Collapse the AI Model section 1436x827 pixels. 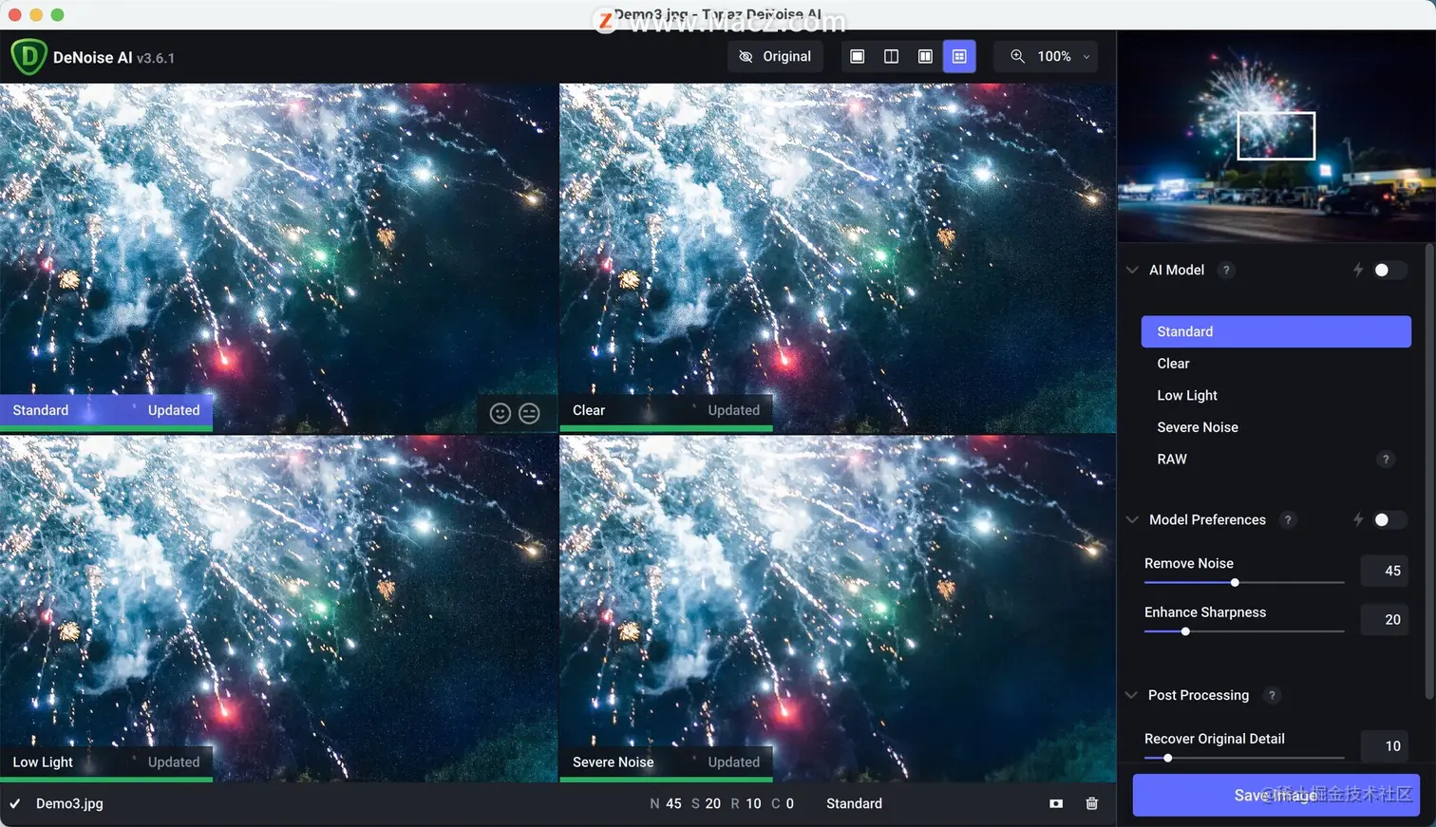pos(1132,270)
